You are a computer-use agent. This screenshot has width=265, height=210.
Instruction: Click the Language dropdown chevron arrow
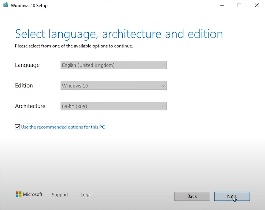tap(163, 65)
